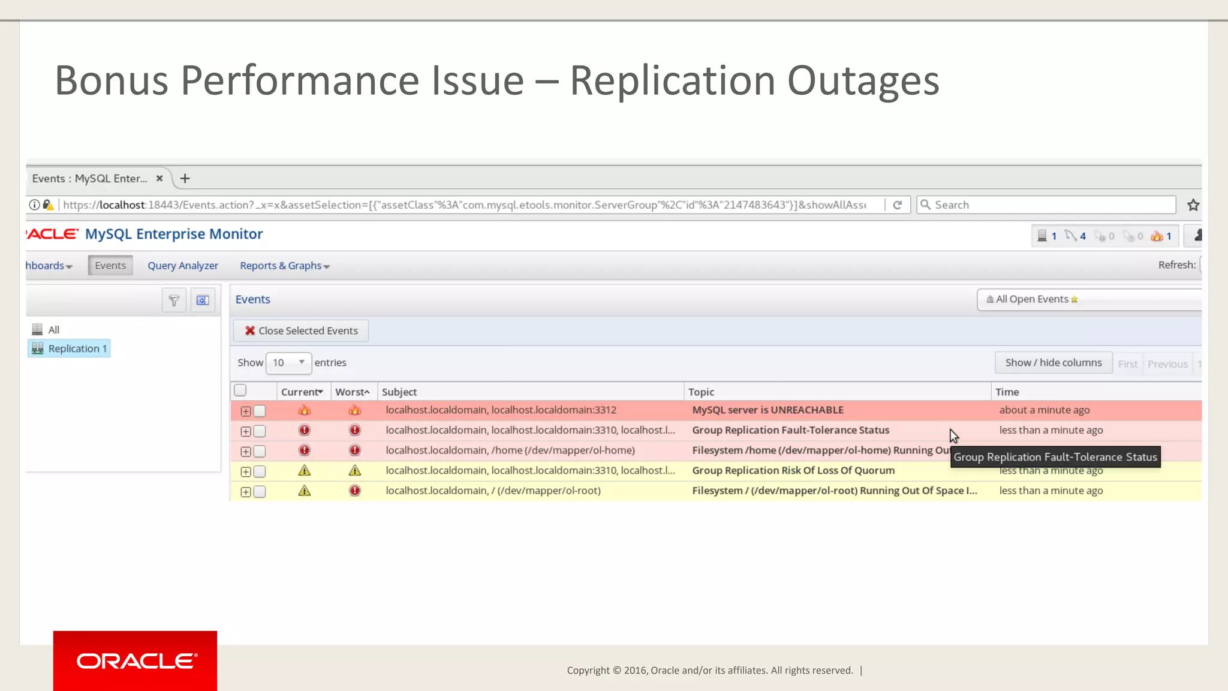The image size is (1228, 691).
Task: Bookmark this page with the star icon
Action: coord(1193,205)
